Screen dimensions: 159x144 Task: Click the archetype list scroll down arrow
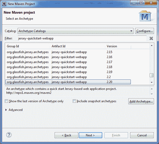152,82
